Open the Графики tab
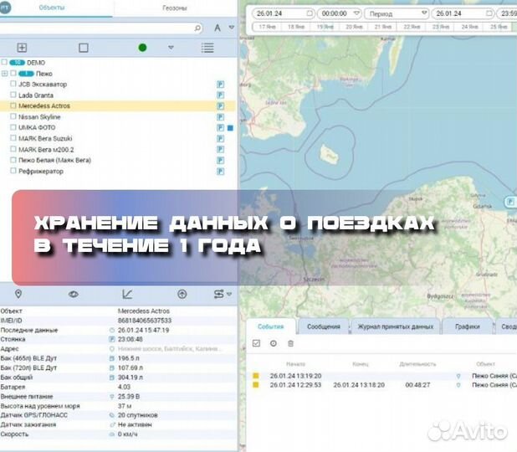Viewport: 517px width, 452px height. coord(467,326)
